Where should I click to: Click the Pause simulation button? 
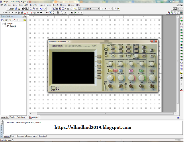click(x=78, y=12)
